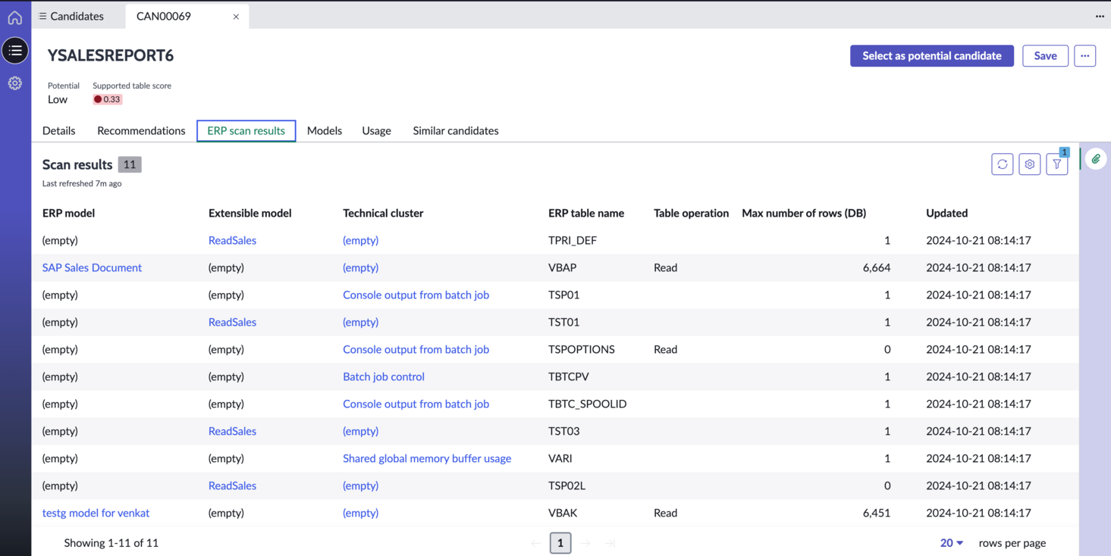Sort by Technical cluster column header
This screenshot has height=556, width=1111.
[x=383, y=213]
